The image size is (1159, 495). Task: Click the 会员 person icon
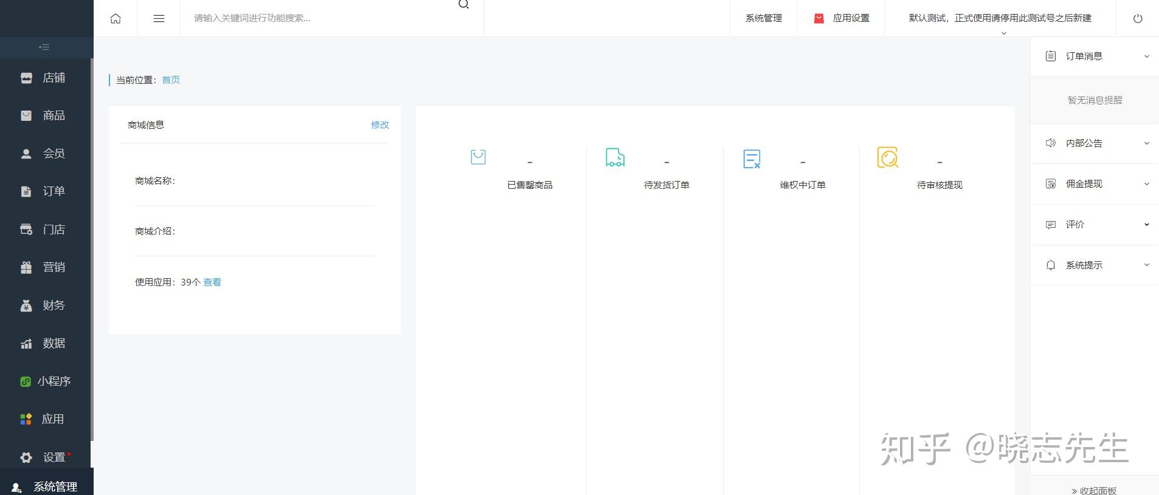click(x=26, y=154)
